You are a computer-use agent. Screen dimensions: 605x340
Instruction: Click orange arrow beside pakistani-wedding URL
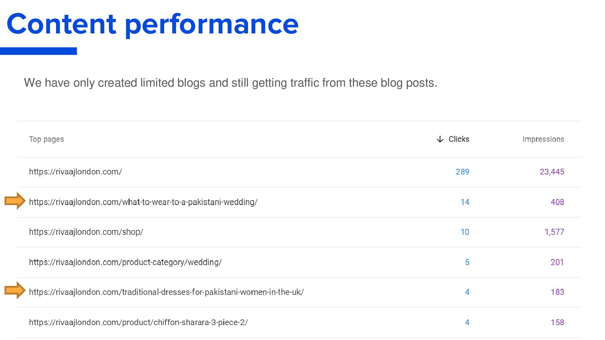point(15,201)
